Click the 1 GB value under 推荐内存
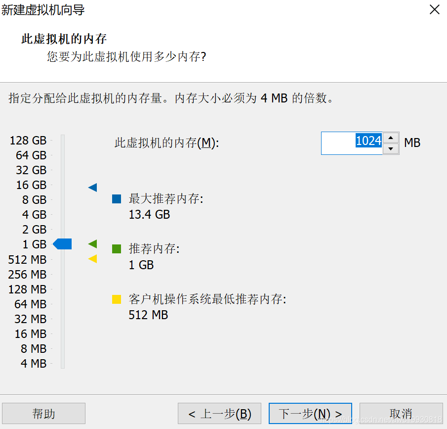The image size is (447, 429). point(141,265)
